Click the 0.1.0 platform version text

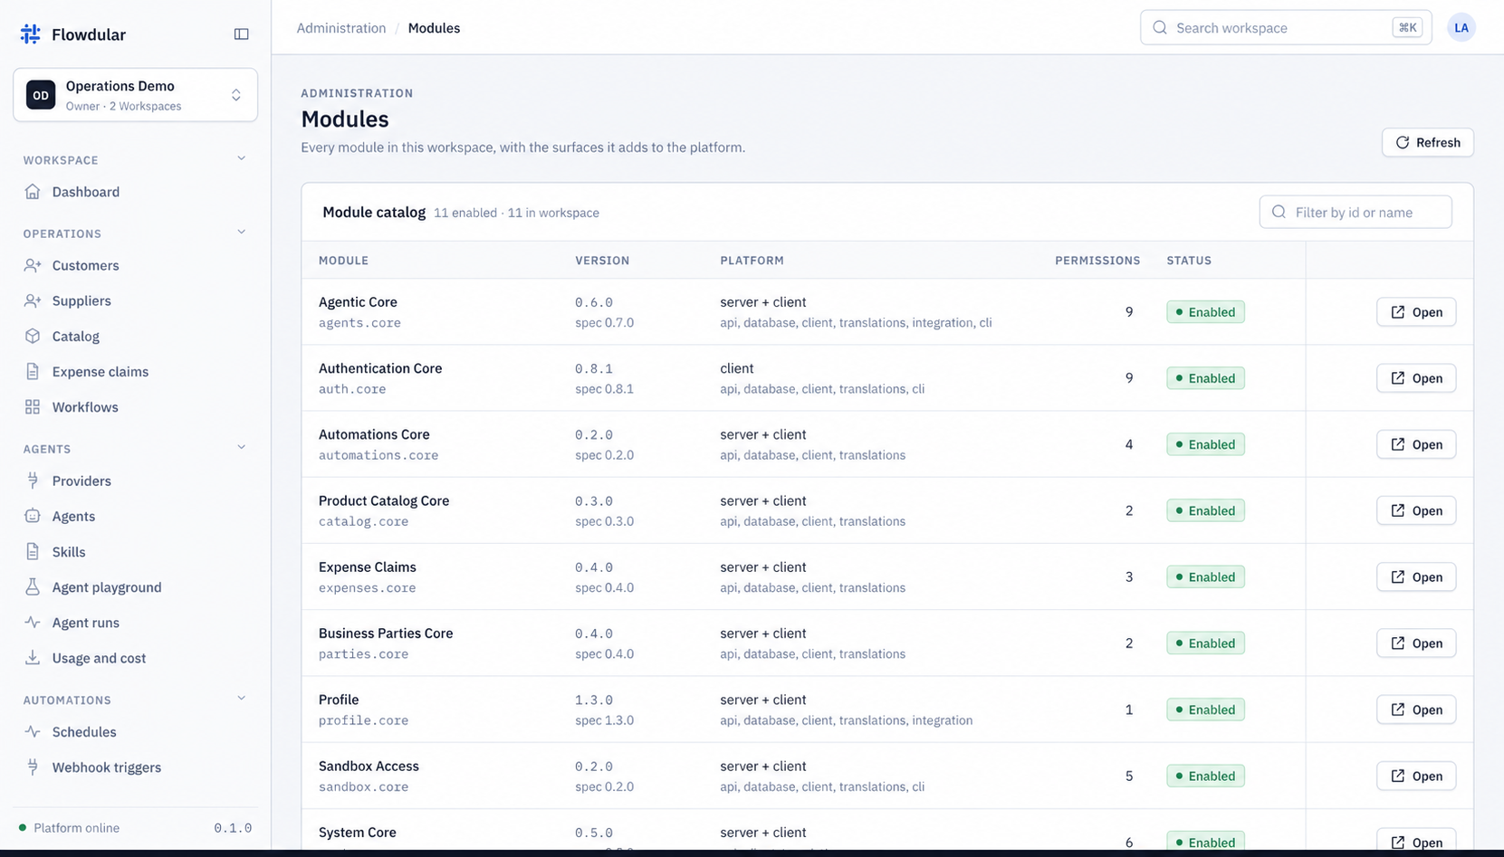pyautogui.click(x=233, y=828)
